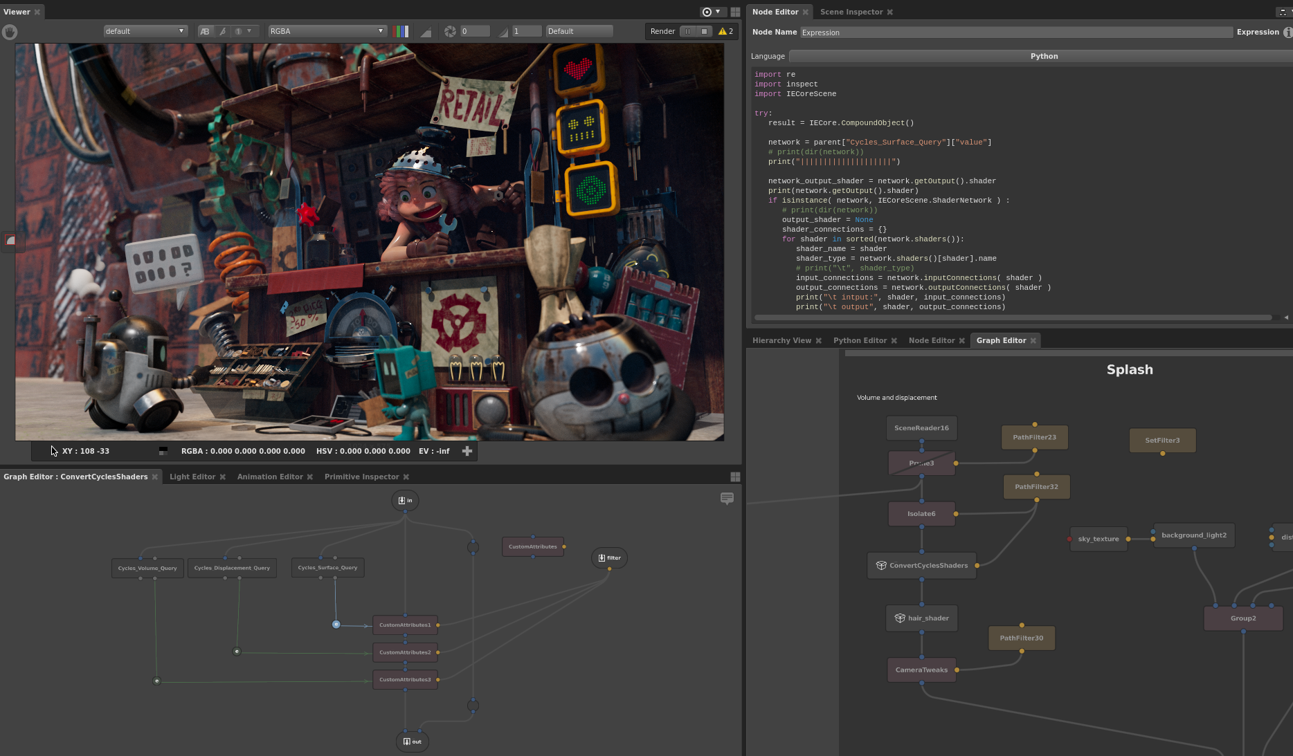This screenshot has height=756, width=1293.
Task: Switch to the Python Editor tab
Action: click(x=860, y=340)
